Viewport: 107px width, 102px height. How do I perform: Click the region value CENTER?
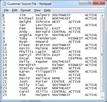58,82
